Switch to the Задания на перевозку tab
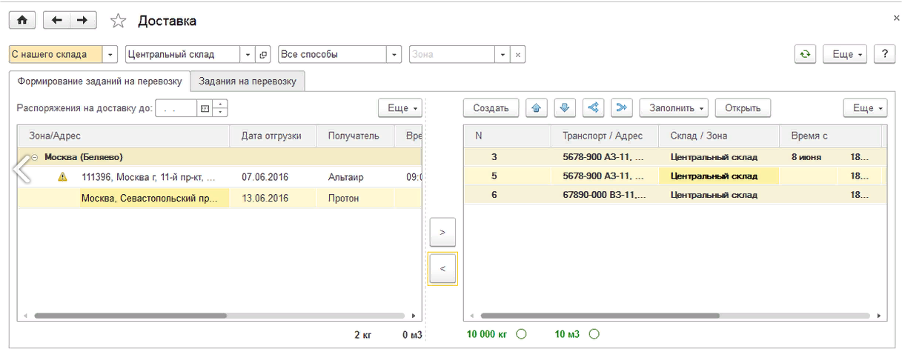This screenshot has width=902, height=349. (x=248, y=82)
